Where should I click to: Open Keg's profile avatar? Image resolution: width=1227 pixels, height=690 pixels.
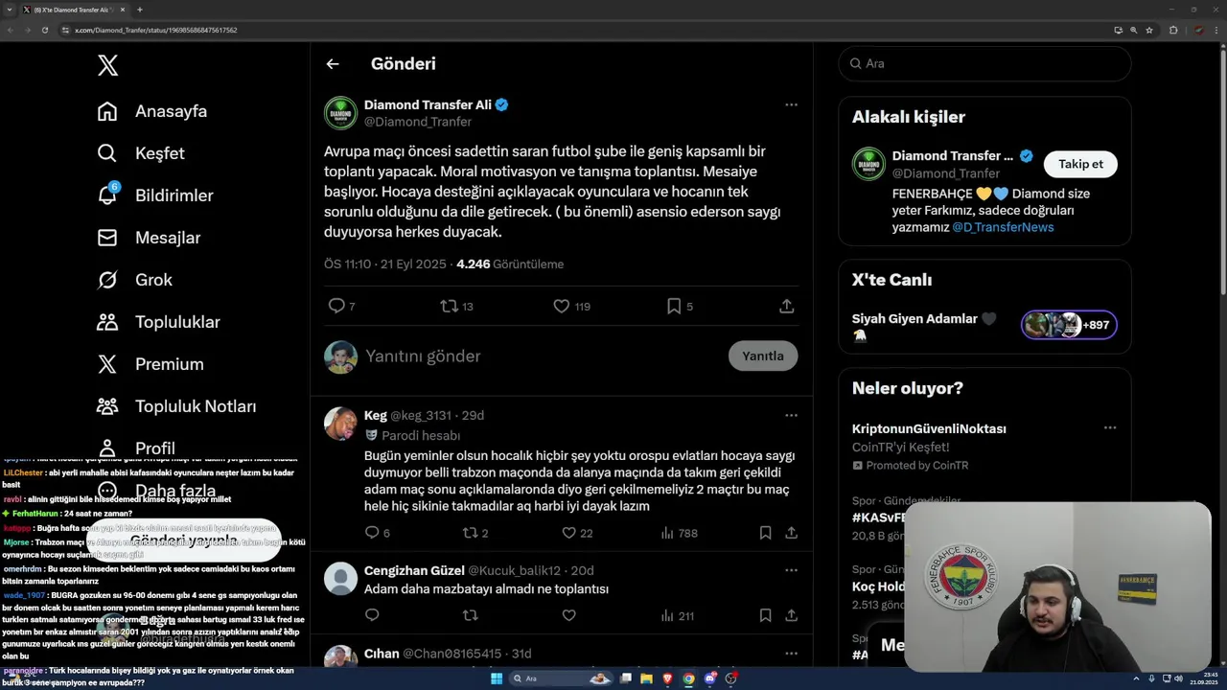340,424
